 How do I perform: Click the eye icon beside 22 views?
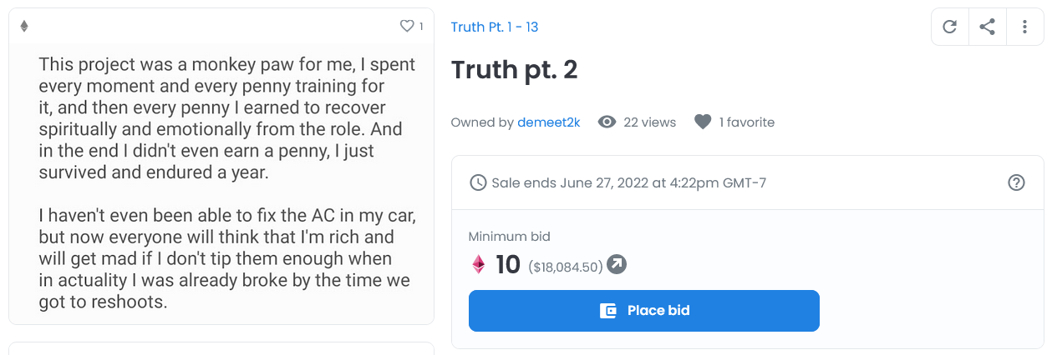pyautogui.click(x=607, y=122)
